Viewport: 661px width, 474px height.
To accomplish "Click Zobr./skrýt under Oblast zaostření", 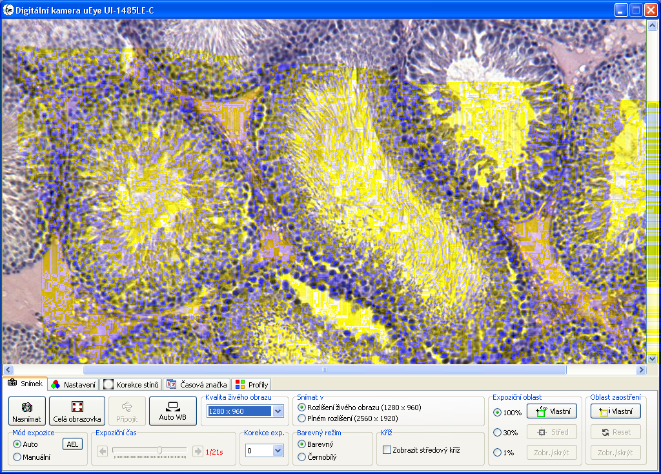I will coord(615,453).
